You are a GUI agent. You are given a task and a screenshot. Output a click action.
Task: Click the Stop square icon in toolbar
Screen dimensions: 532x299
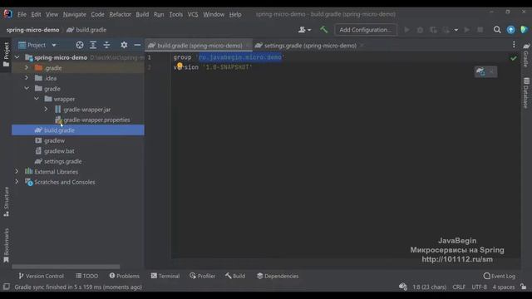point(480,30)
